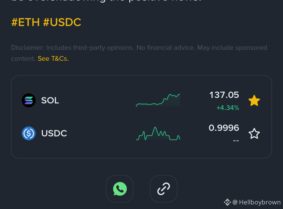Unfavorite SOL with the yellow star

click(254, 101)
